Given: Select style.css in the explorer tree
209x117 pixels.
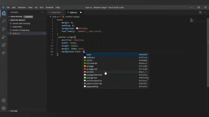Looking at the screenshot, I should click(x=16, y=33).
